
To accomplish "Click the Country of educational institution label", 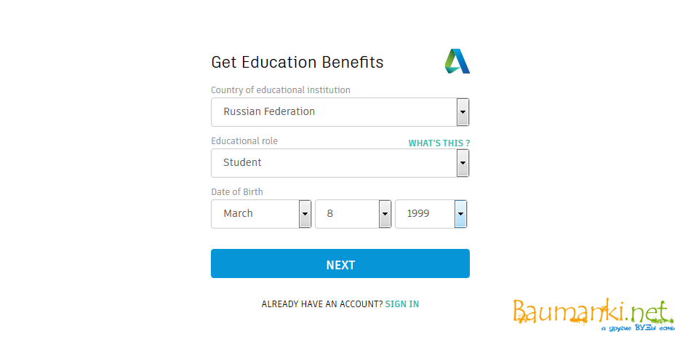I will (281, 90).
